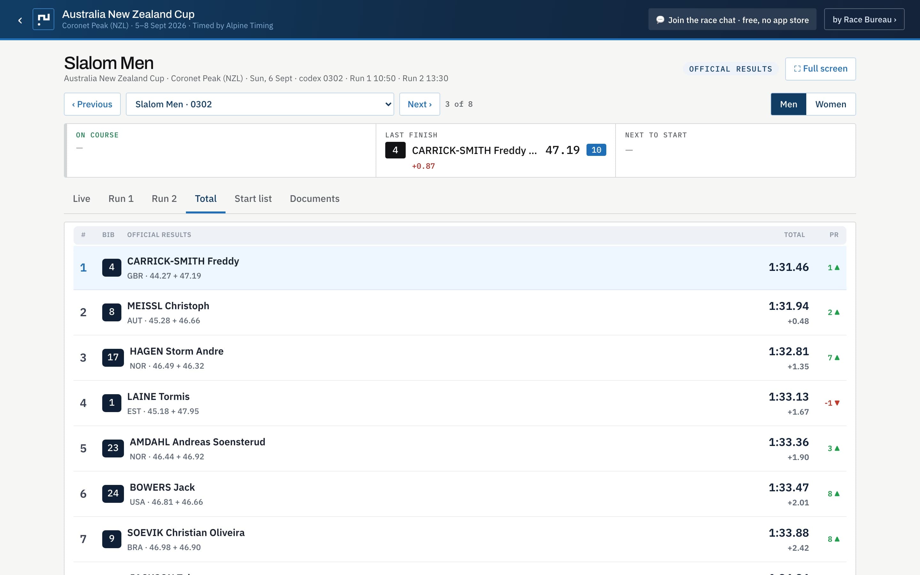920x575 pixels.
Task: Click MEISSL Christoph name
Action: pyautogui.click(x=168, y=306)
